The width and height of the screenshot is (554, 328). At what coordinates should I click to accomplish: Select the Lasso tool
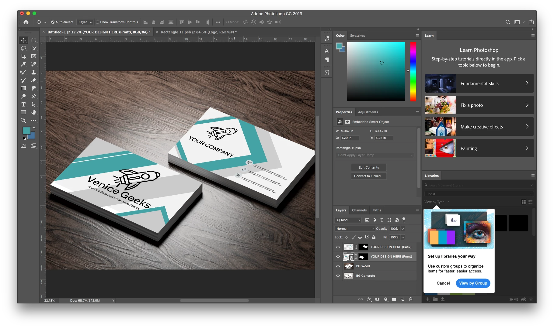pos(23,48)
